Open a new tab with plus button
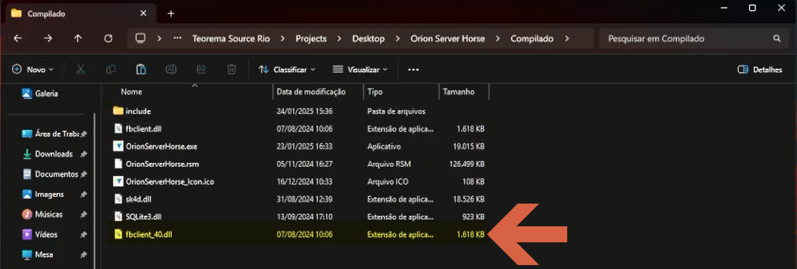The height and width of the screenshot is (269, 797). tap(171, 14)
